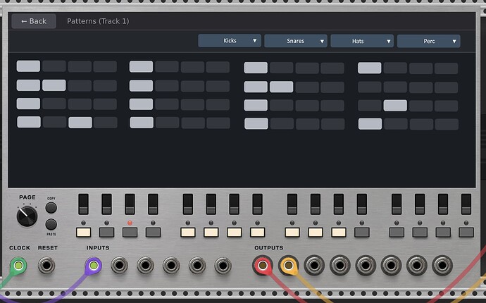
Task: Toggle the lit step 9 button
Action: [292, 233]
